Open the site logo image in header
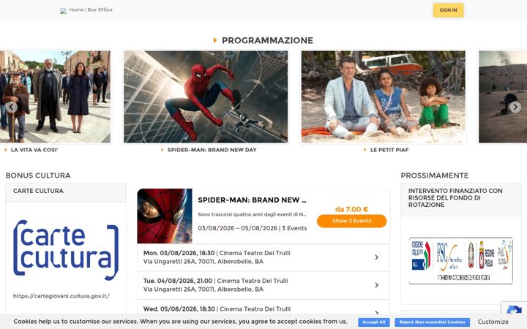The height and width of the screenshot is (329, 527). (63, 11)
